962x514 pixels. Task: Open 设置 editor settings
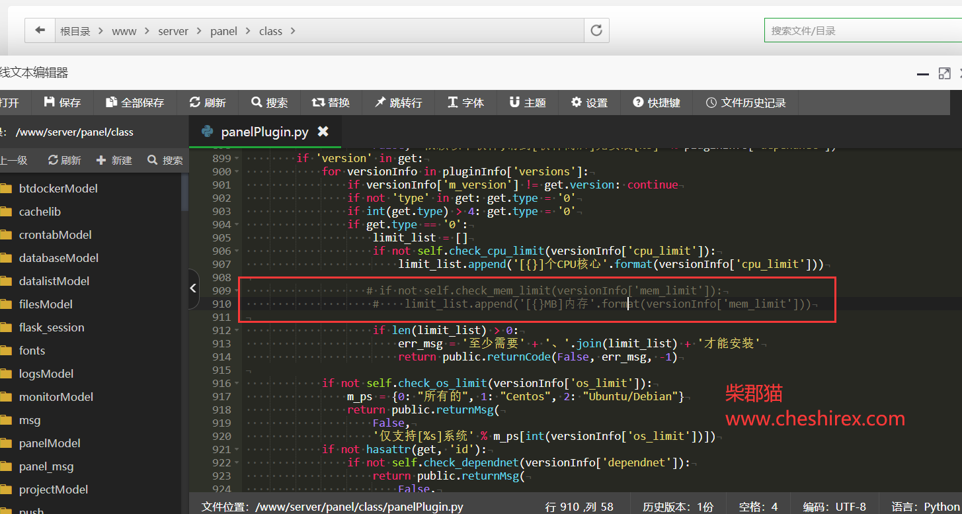590,103
